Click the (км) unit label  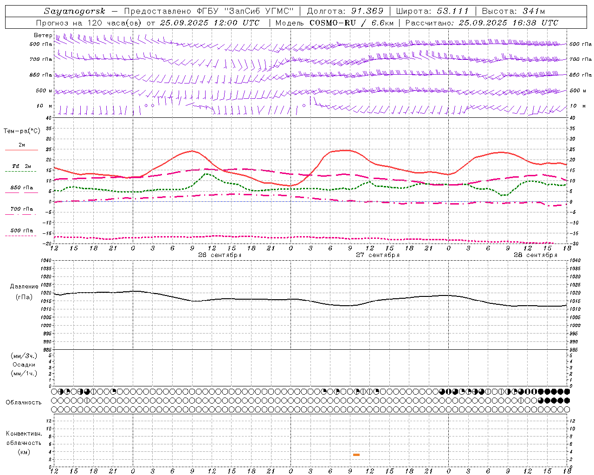tap(24, 452)
